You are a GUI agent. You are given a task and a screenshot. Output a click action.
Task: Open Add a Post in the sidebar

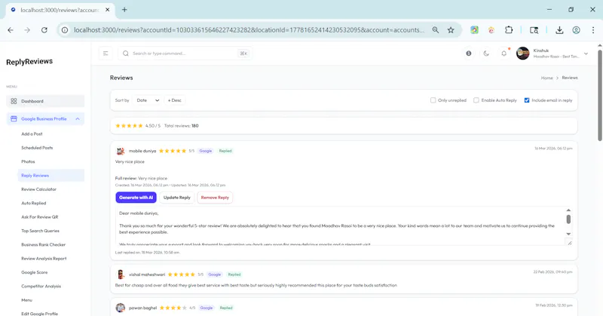coord(32,134)
